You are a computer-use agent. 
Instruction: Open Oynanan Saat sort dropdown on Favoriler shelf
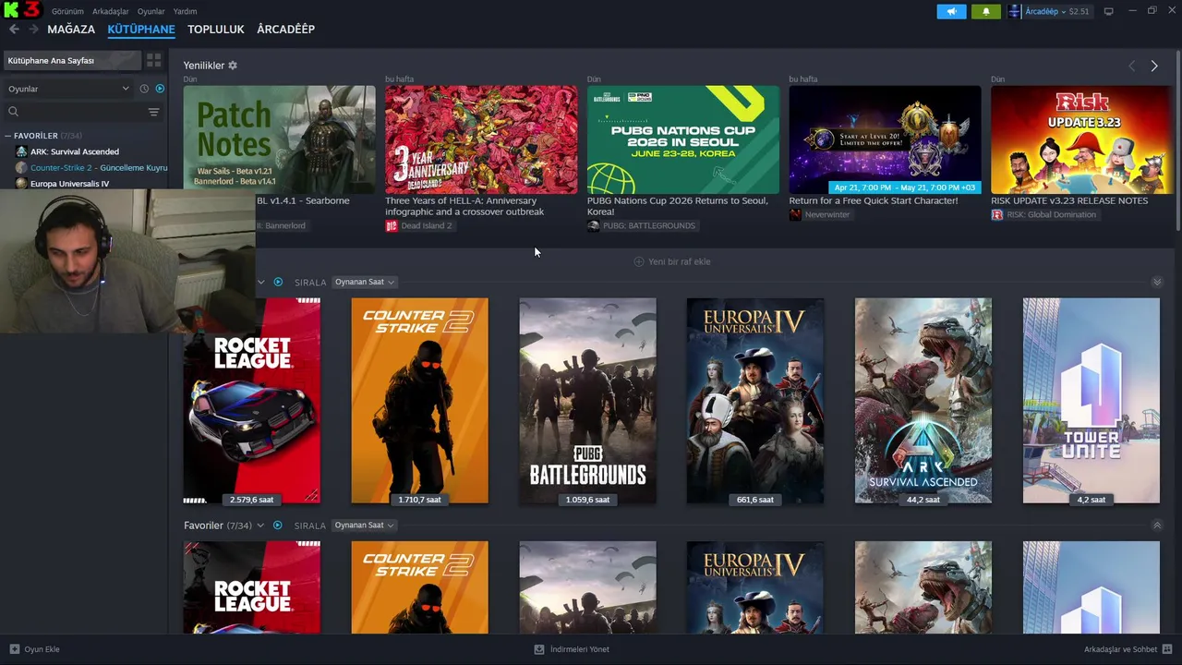click(x=364, y=526)
